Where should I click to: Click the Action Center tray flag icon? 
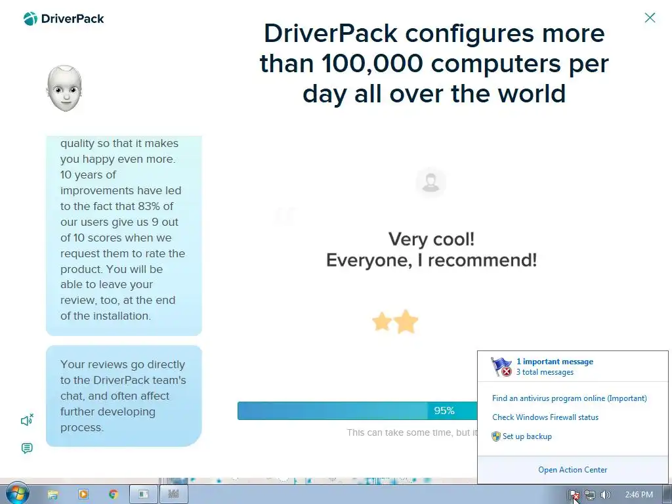574,495
